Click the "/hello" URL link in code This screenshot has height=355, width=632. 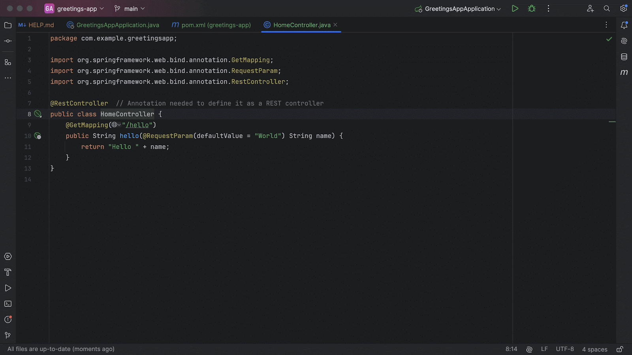click(137, 125)
